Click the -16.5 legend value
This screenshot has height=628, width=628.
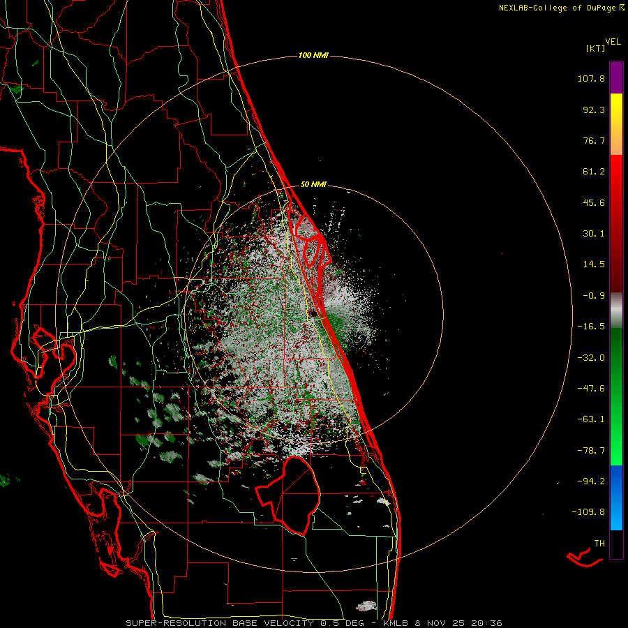[591, 327]
